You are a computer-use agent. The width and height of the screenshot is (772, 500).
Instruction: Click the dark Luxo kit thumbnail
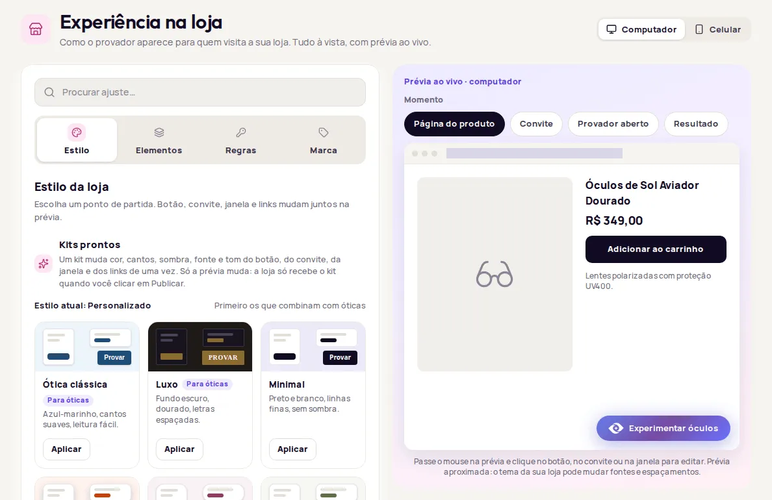click(x=200, y=347)
